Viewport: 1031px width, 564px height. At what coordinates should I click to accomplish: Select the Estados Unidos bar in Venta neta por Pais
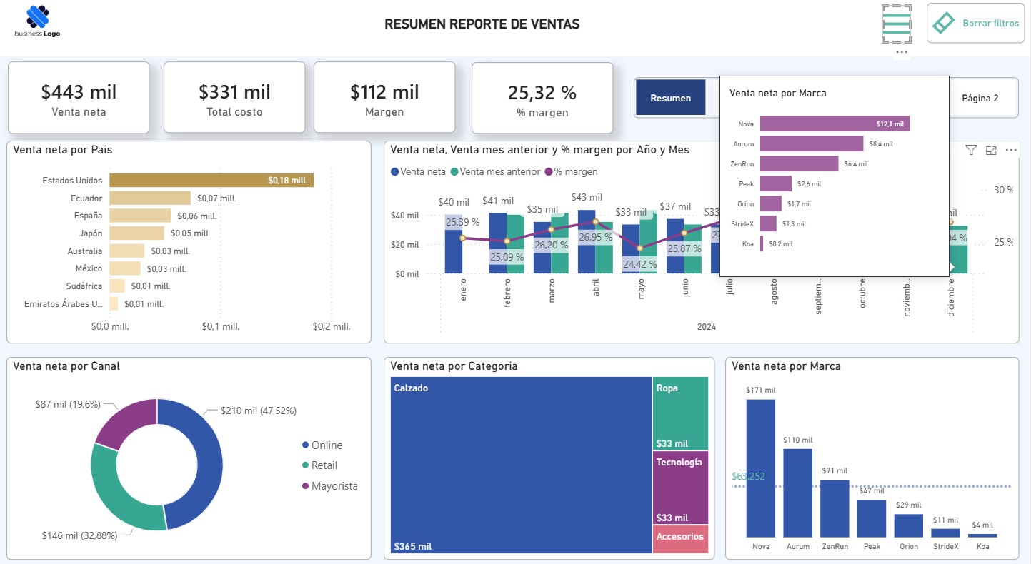tap(207, 181)
